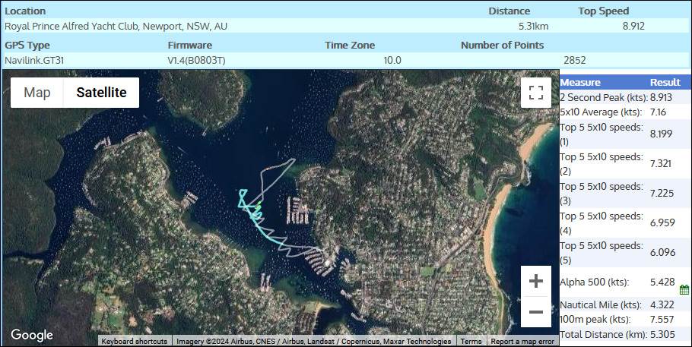Switch to Map view

(x=37, y=93)
